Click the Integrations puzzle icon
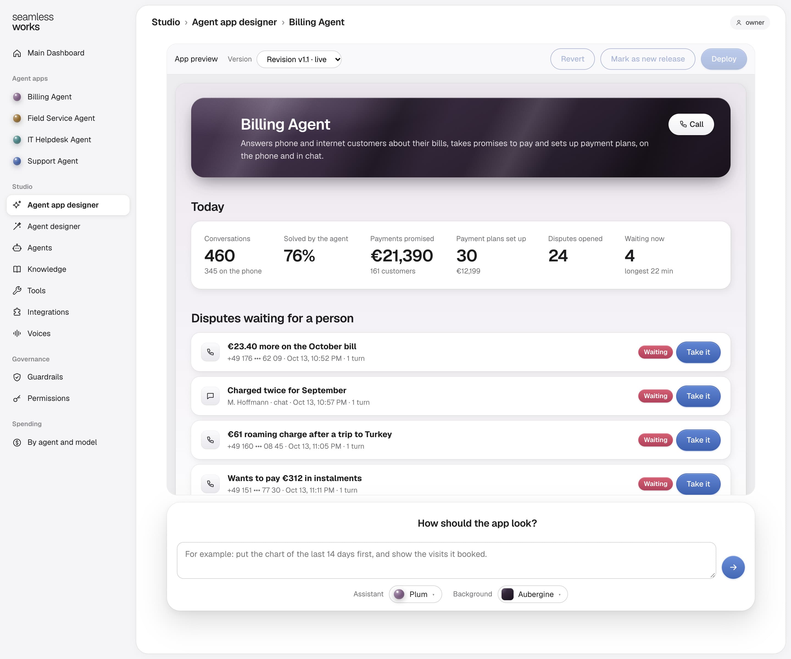791x659 pixels. point(17,312)
